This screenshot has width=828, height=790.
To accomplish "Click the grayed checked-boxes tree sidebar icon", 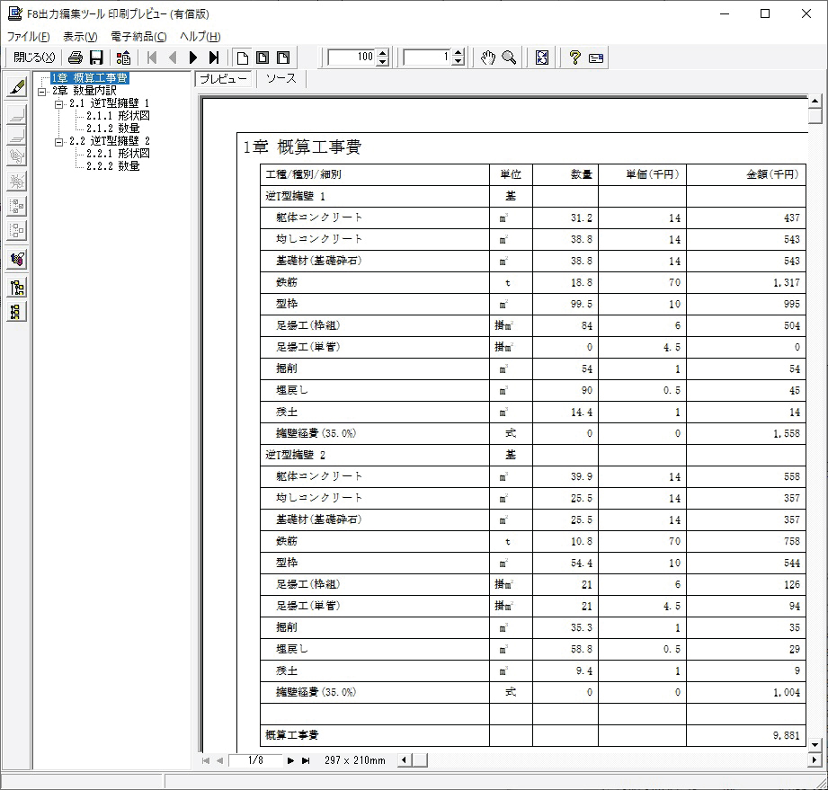I will (17, 206).
